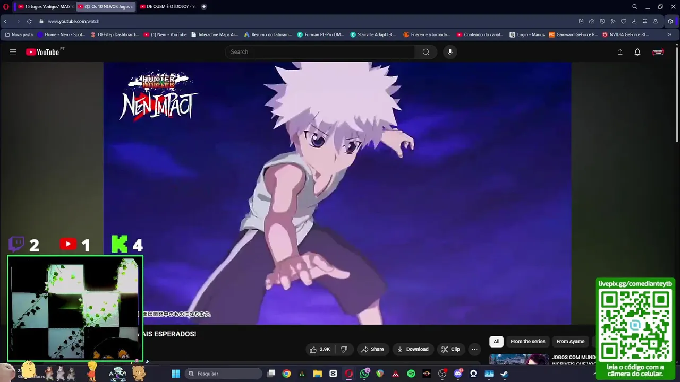The width and height of the screenshot is (680, 382).
Task: Share the video
Action: pyautogui.click(x=372, y=349)
